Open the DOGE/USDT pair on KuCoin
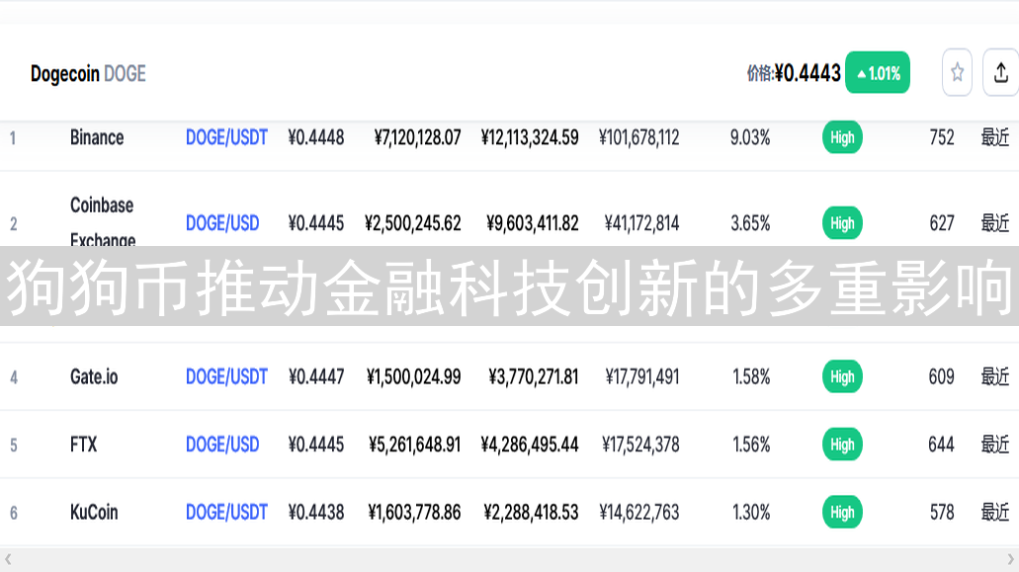 click(226, 513)
